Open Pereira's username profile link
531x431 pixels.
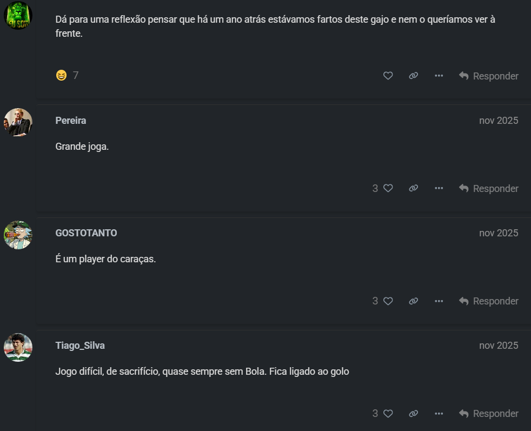(x=71, y=121)
